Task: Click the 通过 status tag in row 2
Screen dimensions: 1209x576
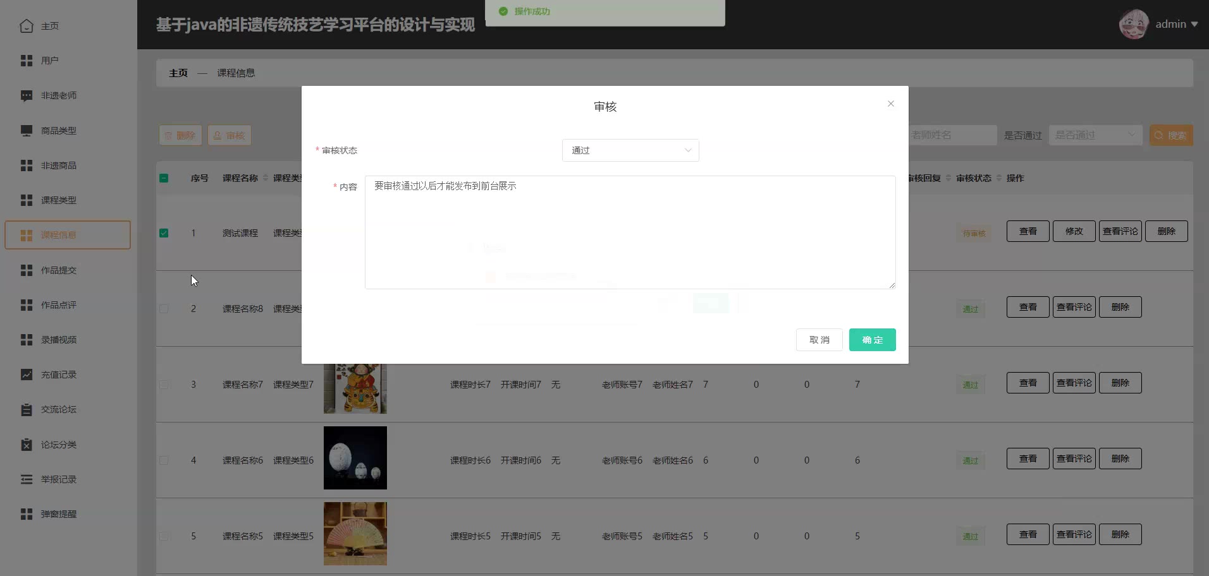Action: (971, 309)
